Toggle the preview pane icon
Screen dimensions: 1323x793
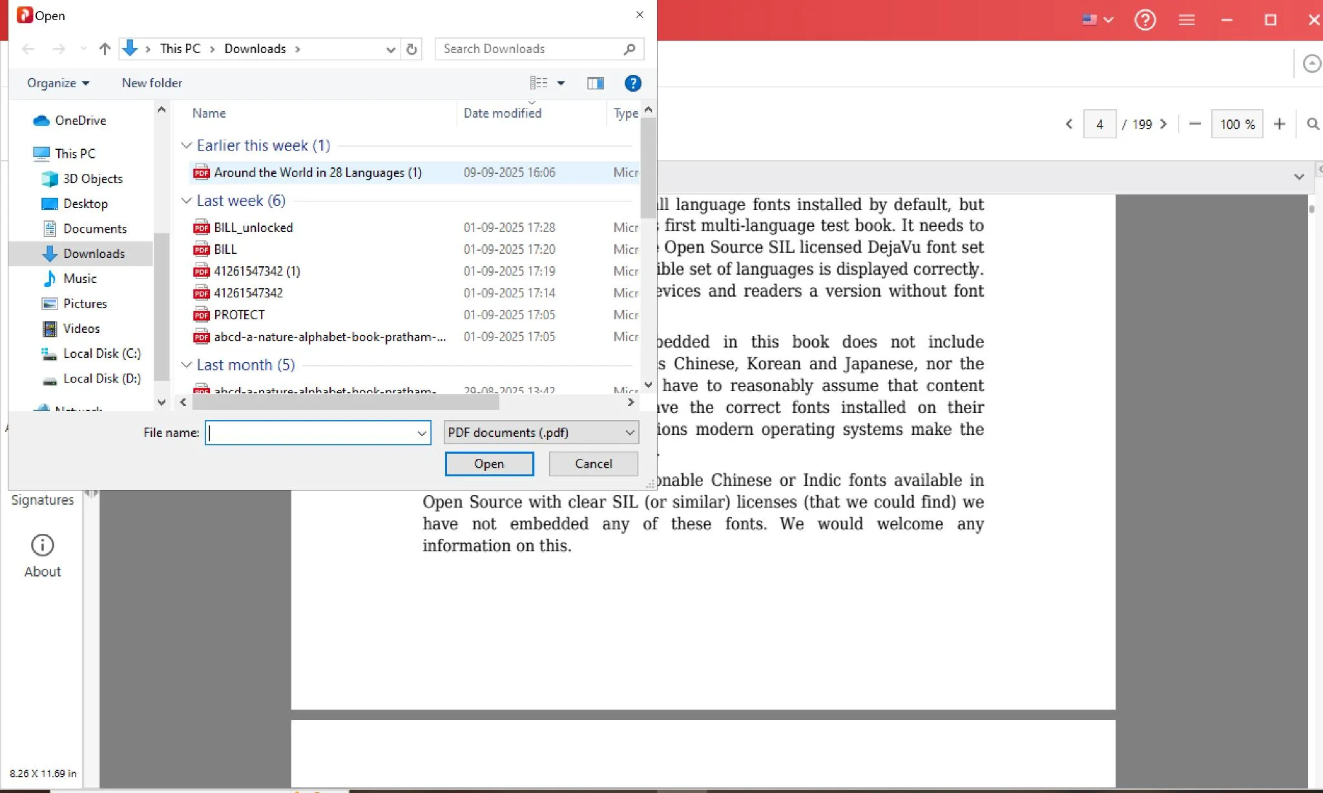pyautogui.click(x=595, y=83)
